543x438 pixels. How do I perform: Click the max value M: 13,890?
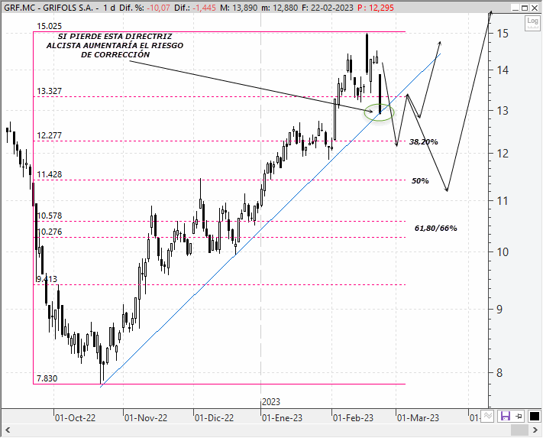point(239,8)
